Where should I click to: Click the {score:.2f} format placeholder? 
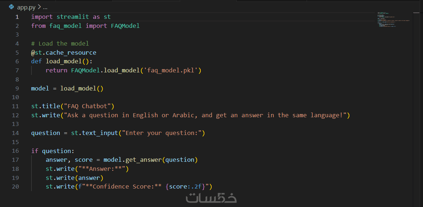click(x=185, y=187)
